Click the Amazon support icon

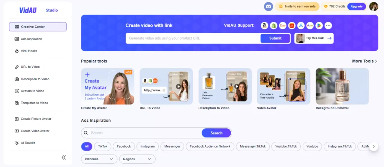[x=264, y=25]
